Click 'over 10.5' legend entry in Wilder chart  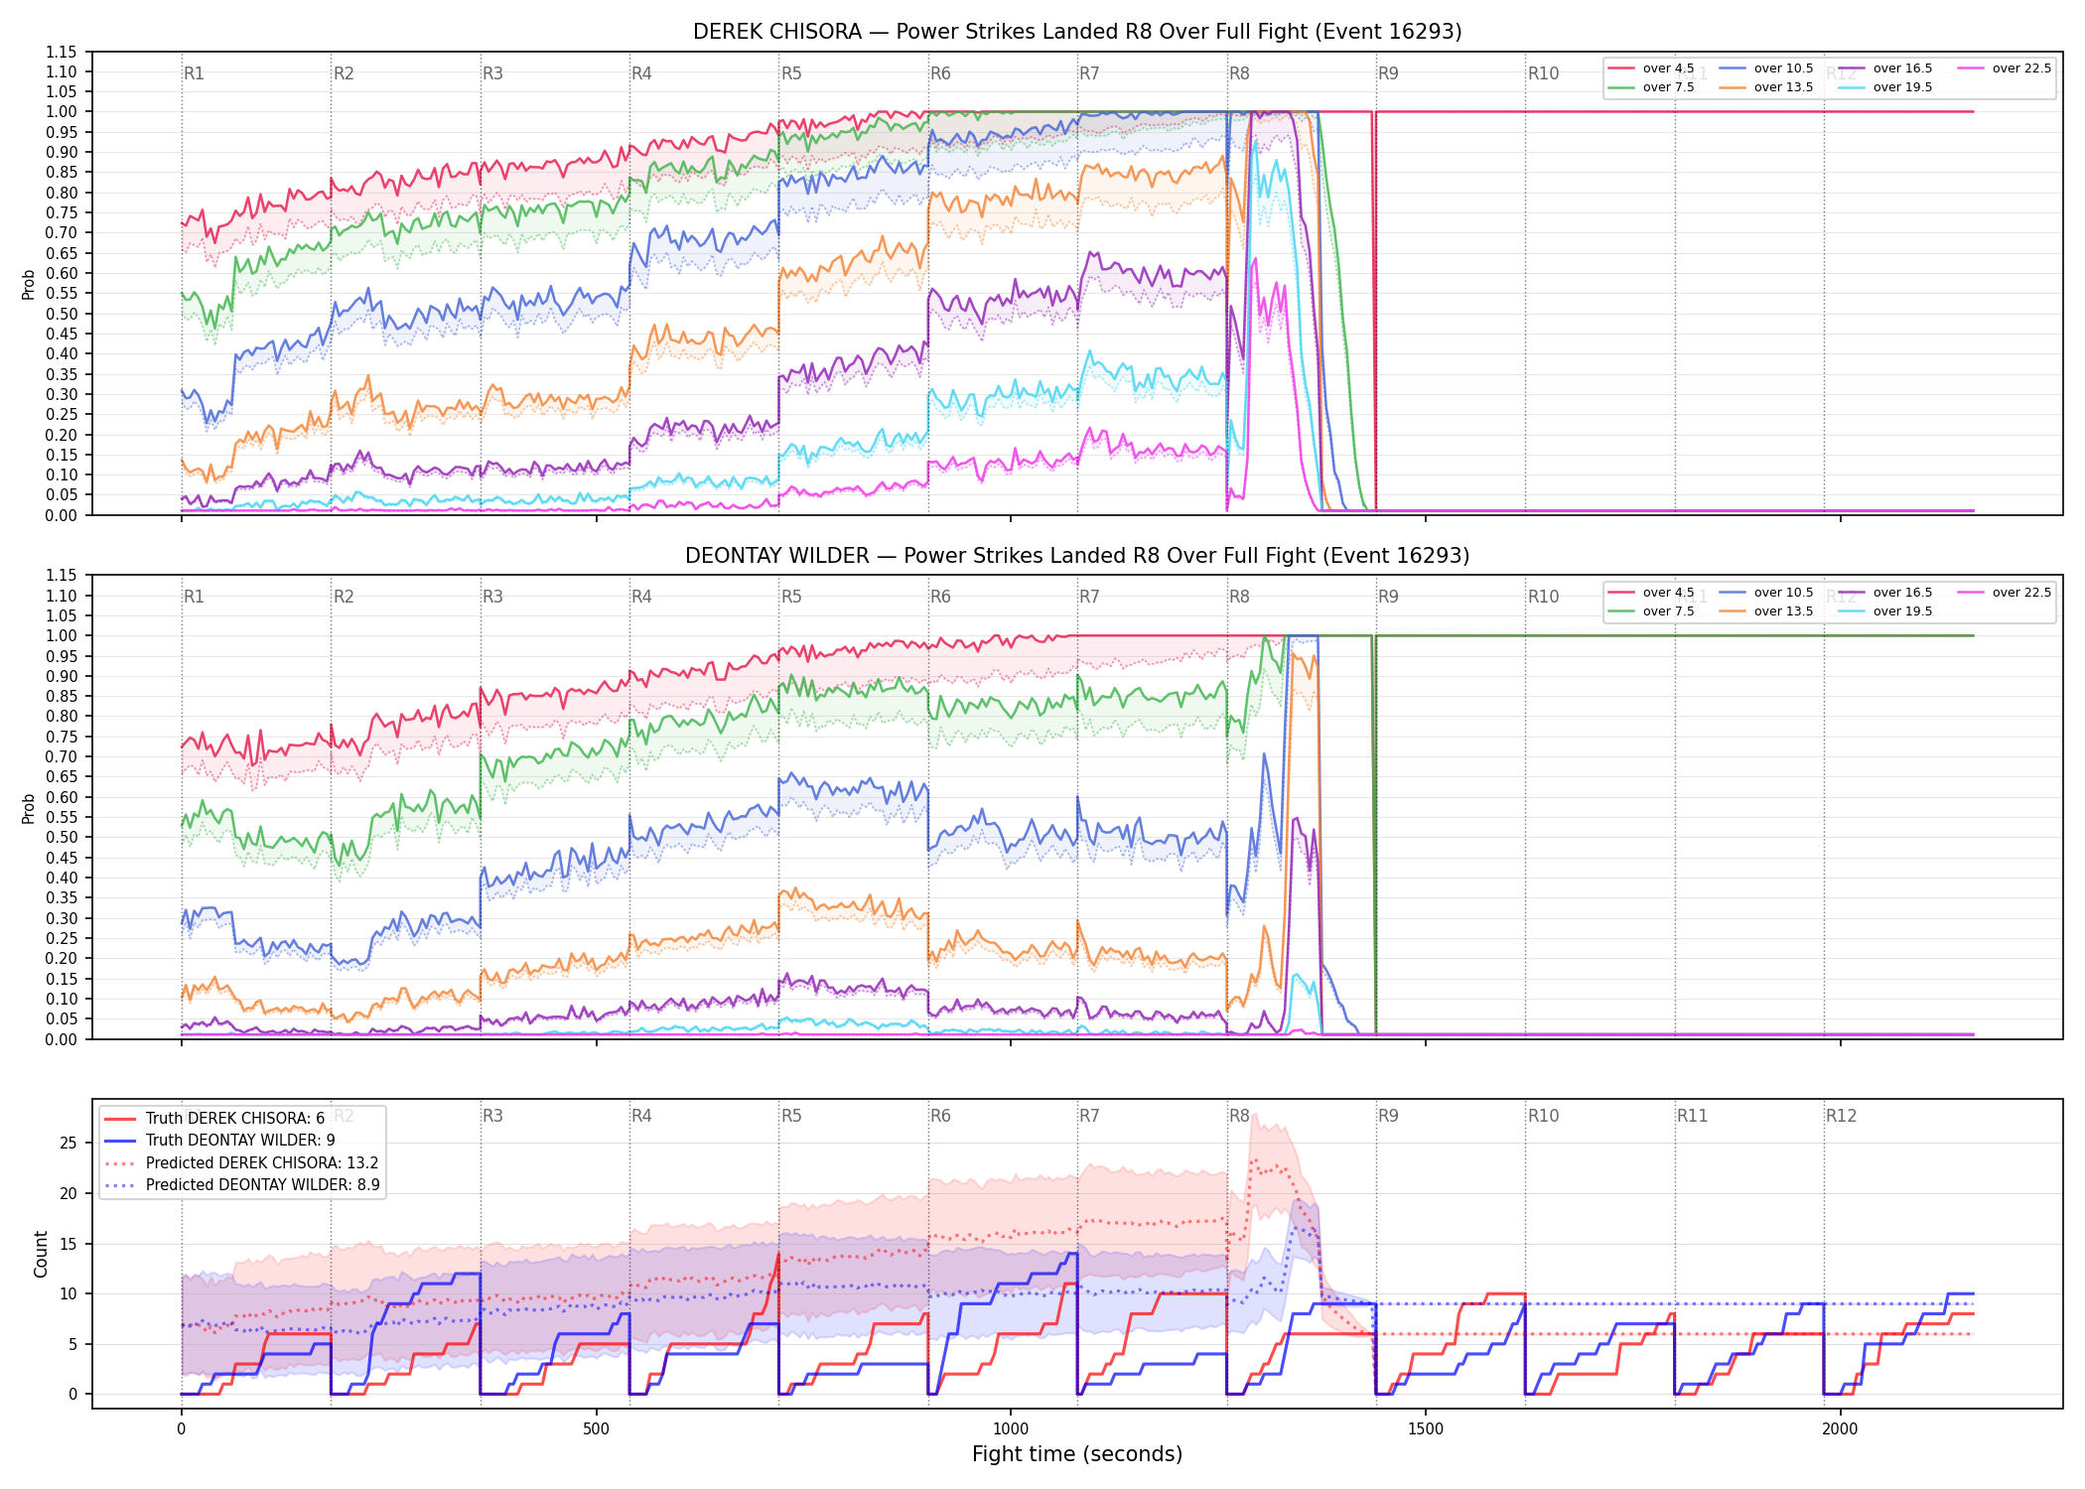pyautogui.click(x=1765, y=593)
